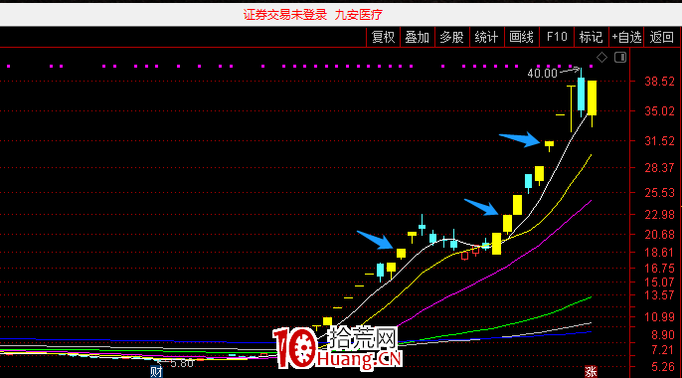Click the 20.68 price axis label
682x378 pixels.
click(x=659, y=235)
